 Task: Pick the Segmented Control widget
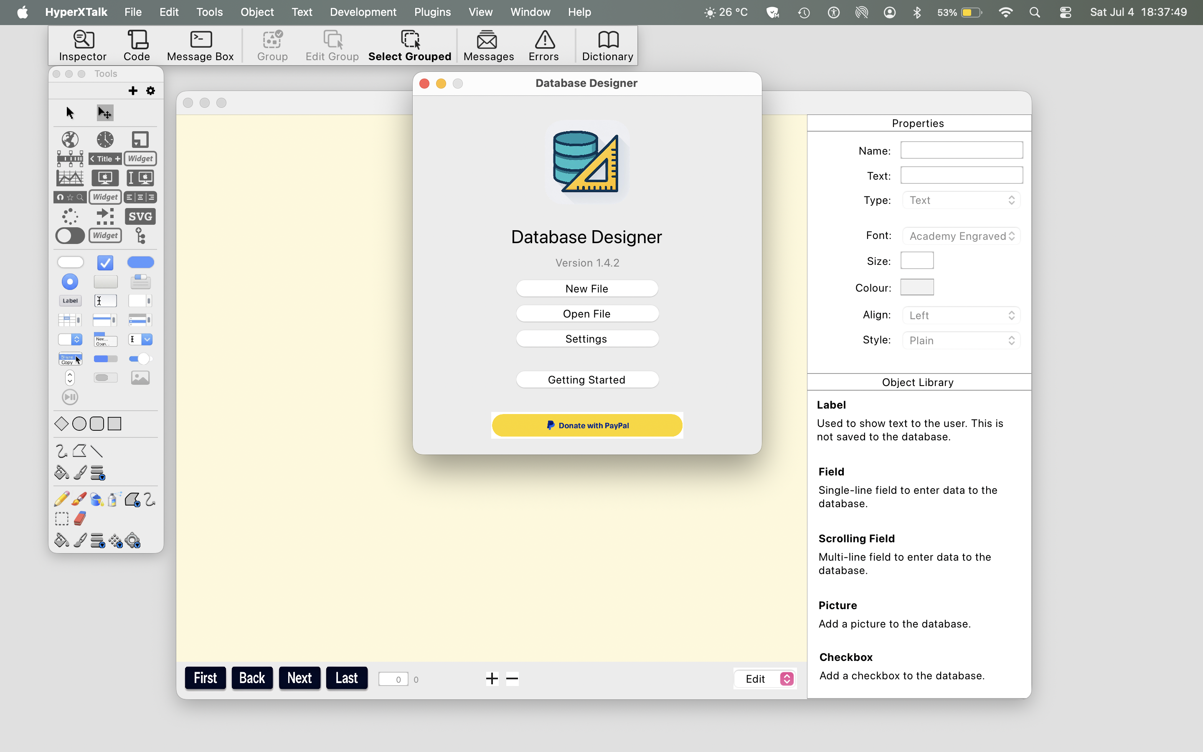click(x=140, y=197)
